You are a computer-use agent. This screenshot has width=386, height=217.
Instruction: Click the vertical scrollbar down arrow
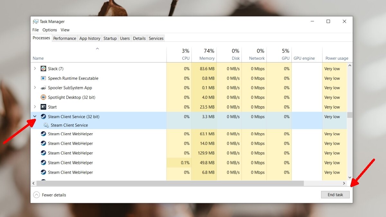350,177
